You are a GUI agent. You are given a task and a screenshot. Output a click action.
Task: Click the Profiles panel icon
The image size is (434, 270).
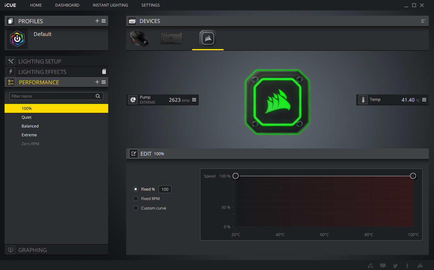tap(11, 21)
